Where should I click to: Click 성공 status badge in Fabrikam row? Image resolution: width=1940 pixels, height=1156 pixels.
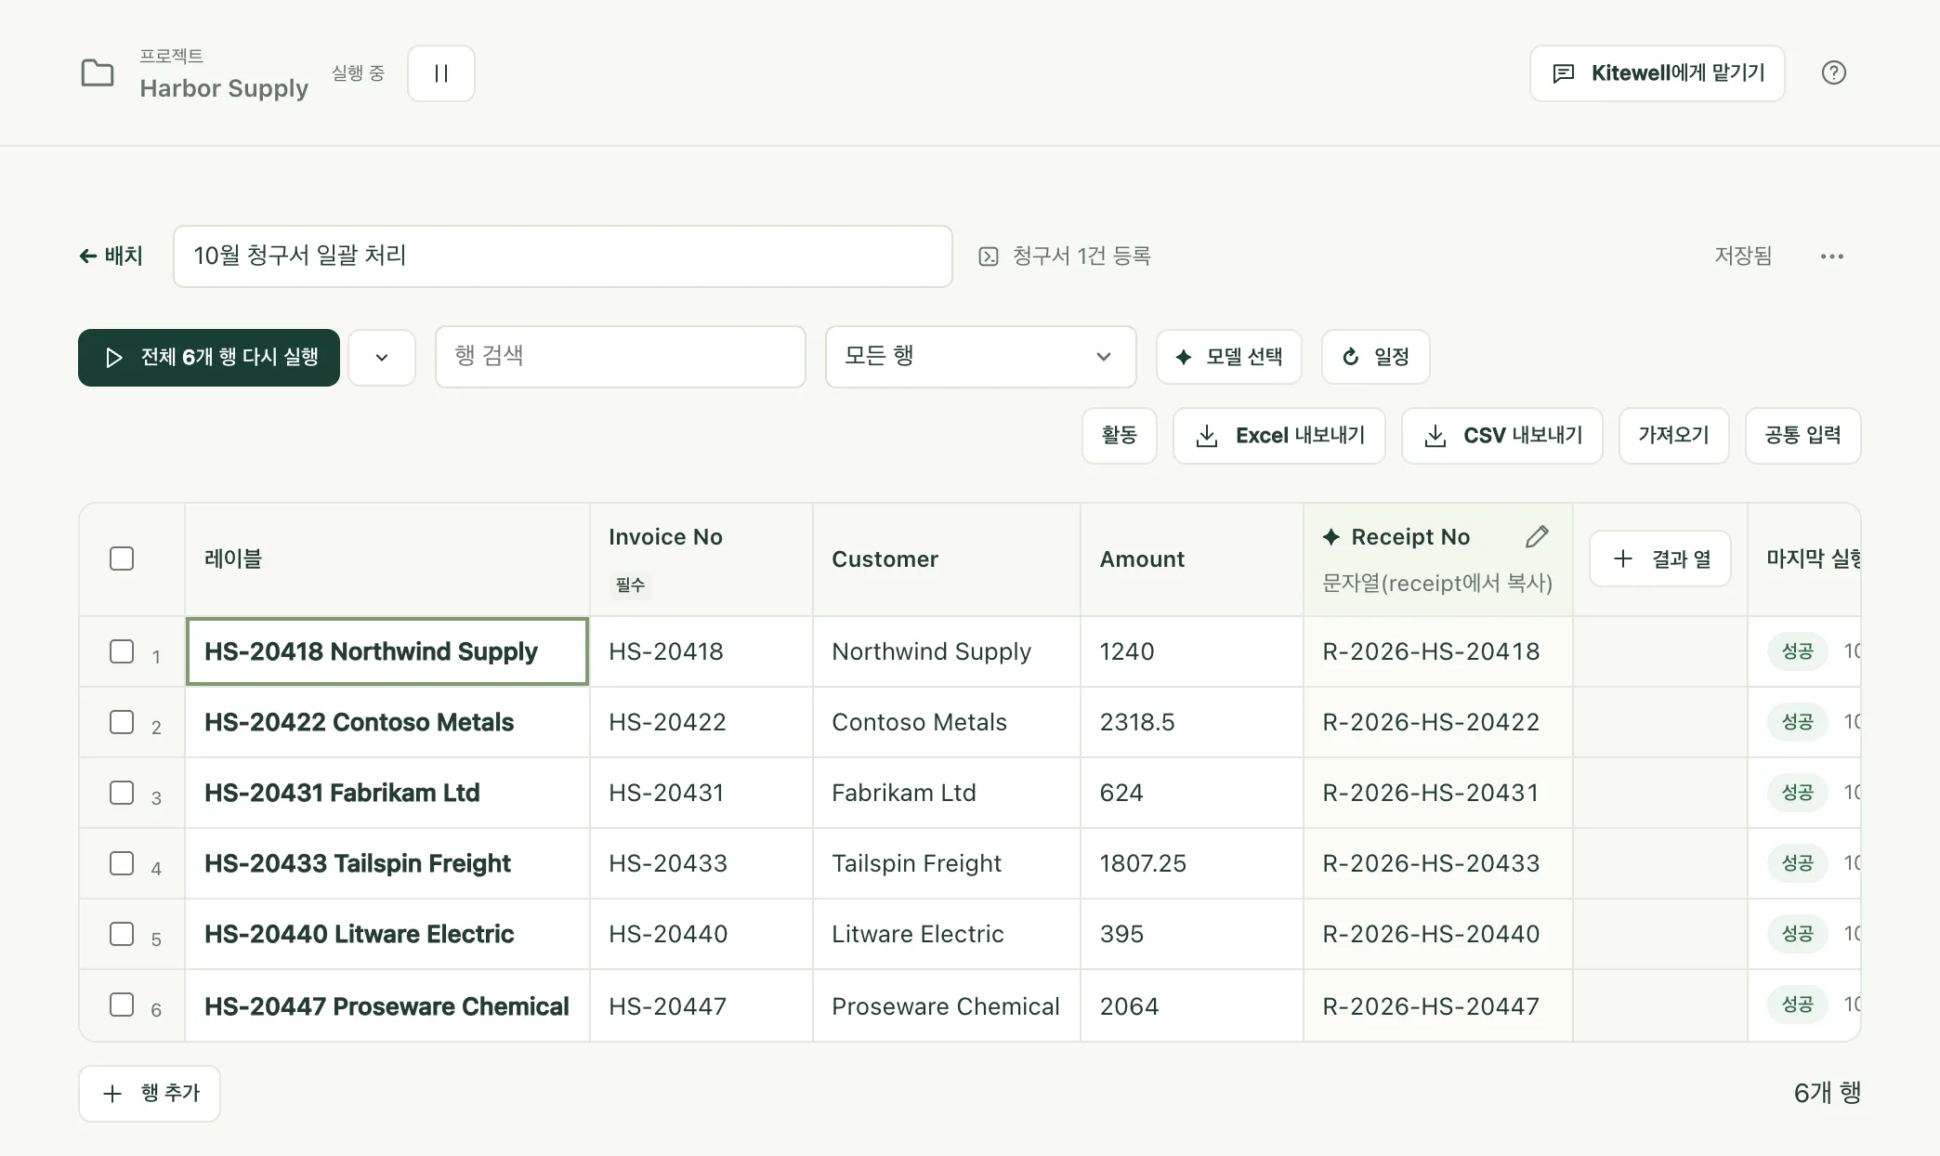1798,793
